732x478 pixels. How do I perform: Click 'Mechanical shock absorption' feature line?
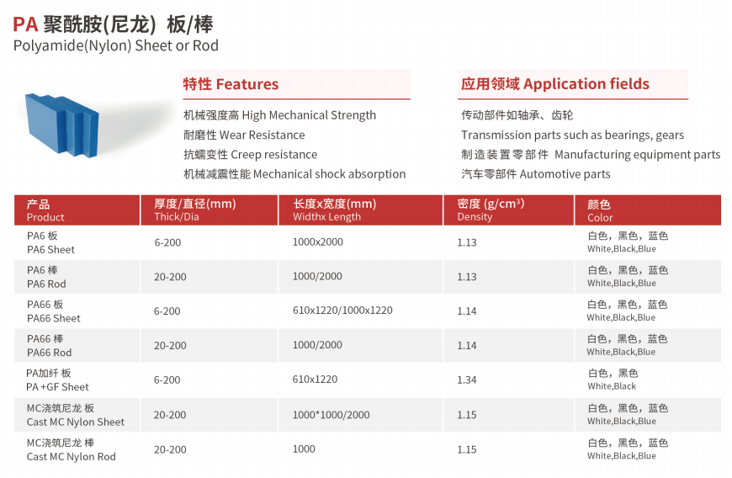294,174
